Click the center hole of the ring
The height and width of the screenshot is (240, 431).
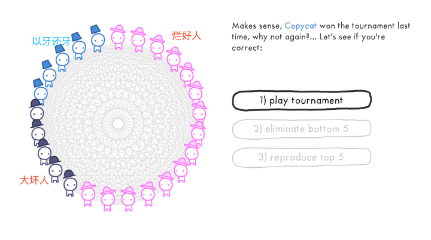click(118, 124)
